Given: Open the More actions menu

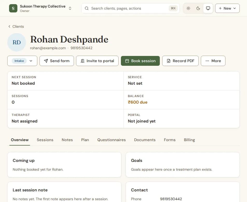Looking at the screenshot, I should coord(213,61).
